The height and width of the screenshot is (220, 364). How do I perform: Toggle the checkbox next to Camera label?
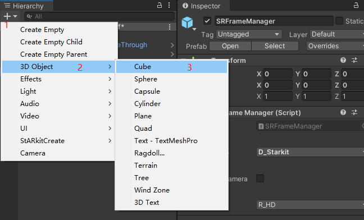click(260, 178)
